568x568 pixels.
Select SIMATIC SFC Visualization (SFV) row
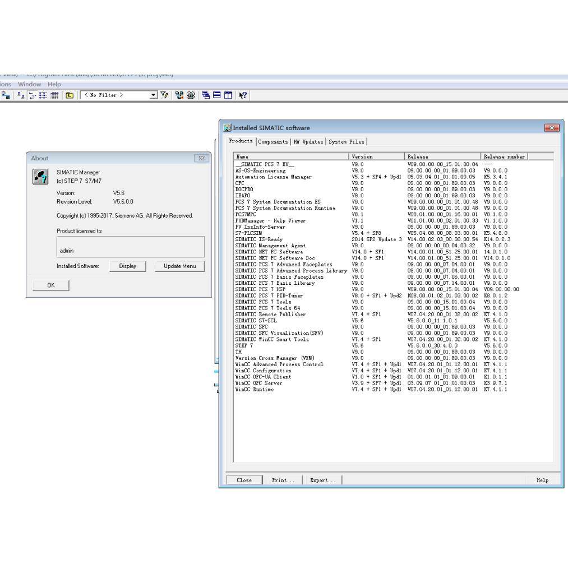pyautogui.click(x=394, y=333)
